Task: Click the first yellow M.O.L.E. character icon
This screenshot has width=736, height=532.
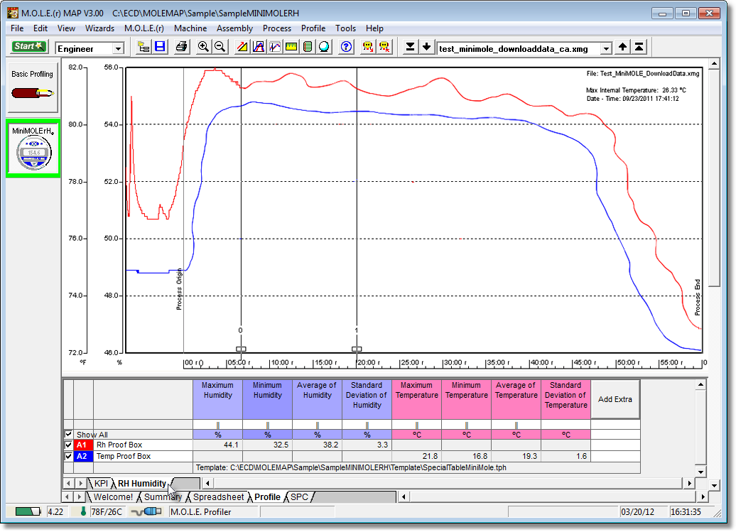Action: click(368, 47)
